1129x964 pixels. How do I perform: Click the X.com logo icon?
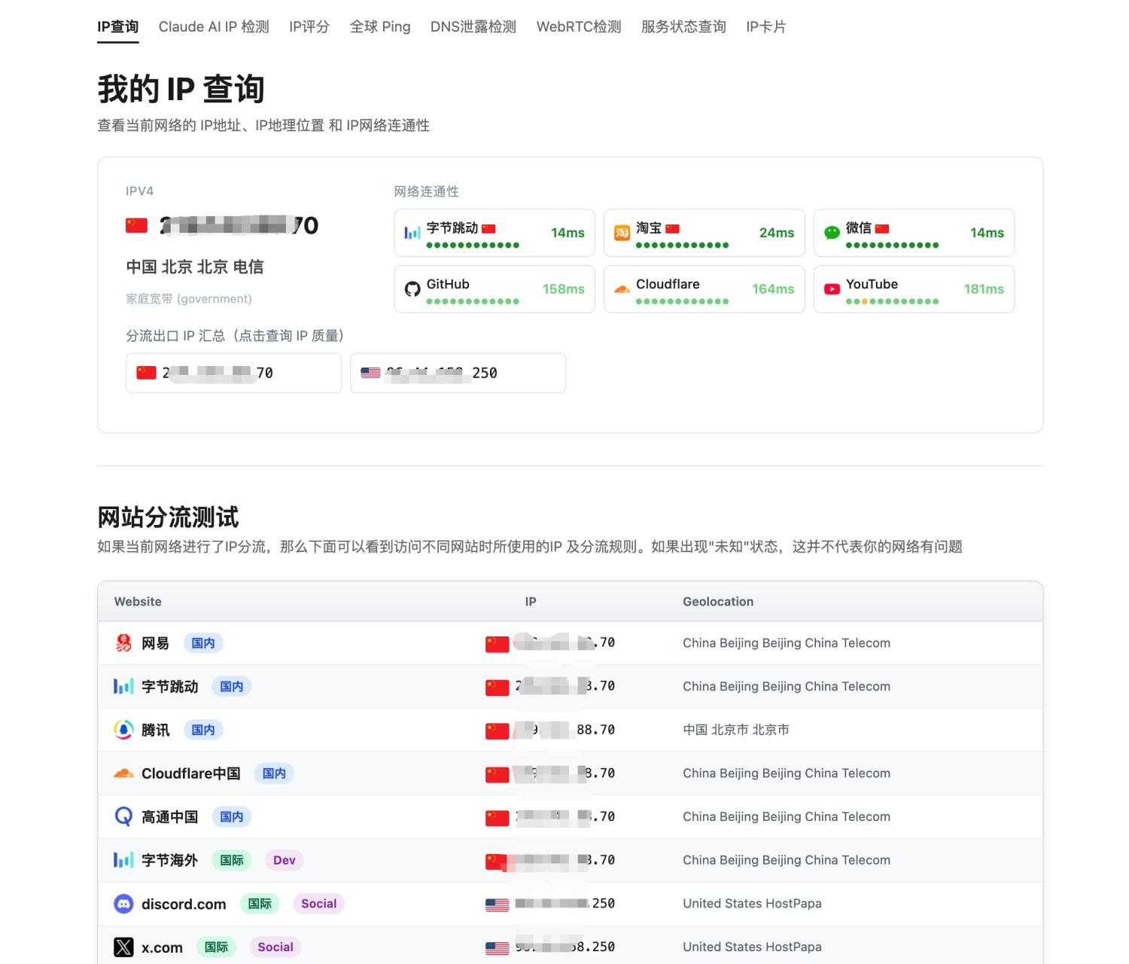click(123, 947)
